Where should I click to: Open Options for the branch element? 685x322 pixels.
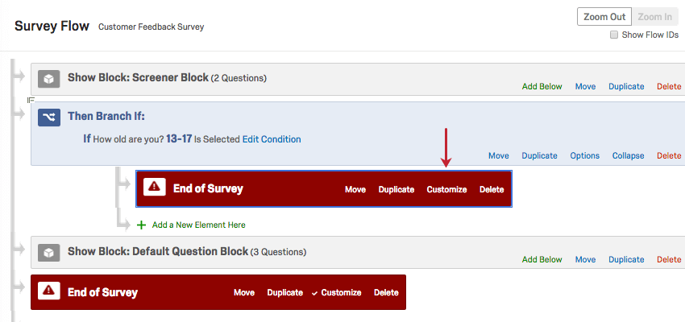tap(585, 155)
